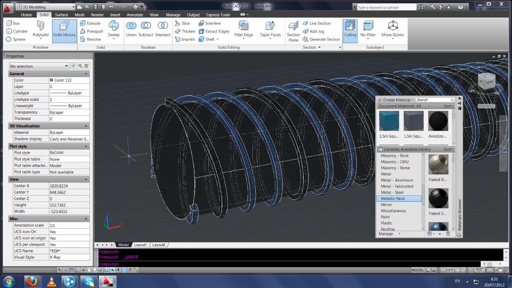This screenshot has width=512, height=288.
Task: Select Metal - Steel library category
Action: coord(392,192)
